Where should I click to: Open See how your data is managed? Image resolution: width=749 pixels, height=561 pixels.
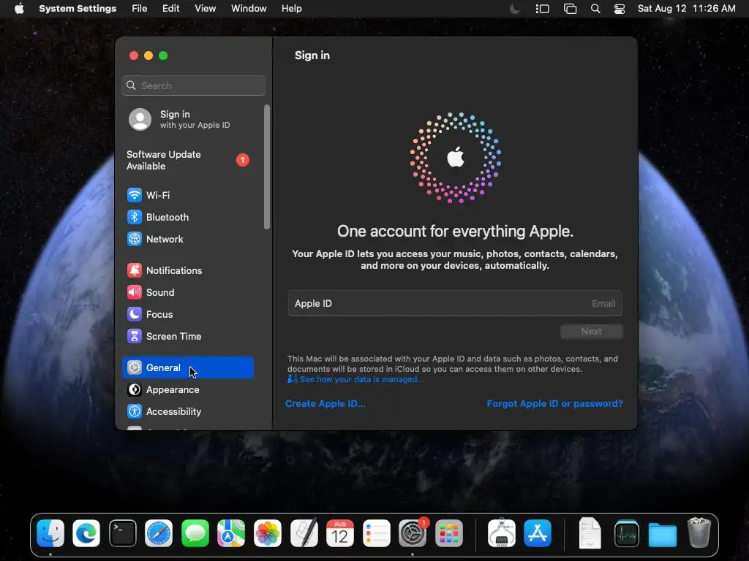(x=361, y=379)
